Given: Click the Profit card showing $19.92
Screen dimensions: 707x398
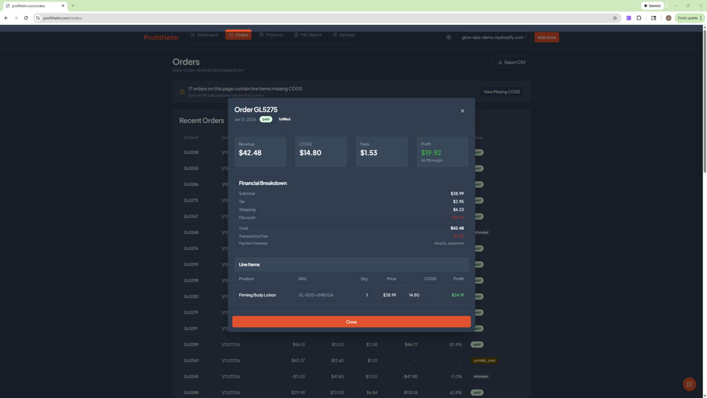Looking at the screenshot, I should pos(442,152).
